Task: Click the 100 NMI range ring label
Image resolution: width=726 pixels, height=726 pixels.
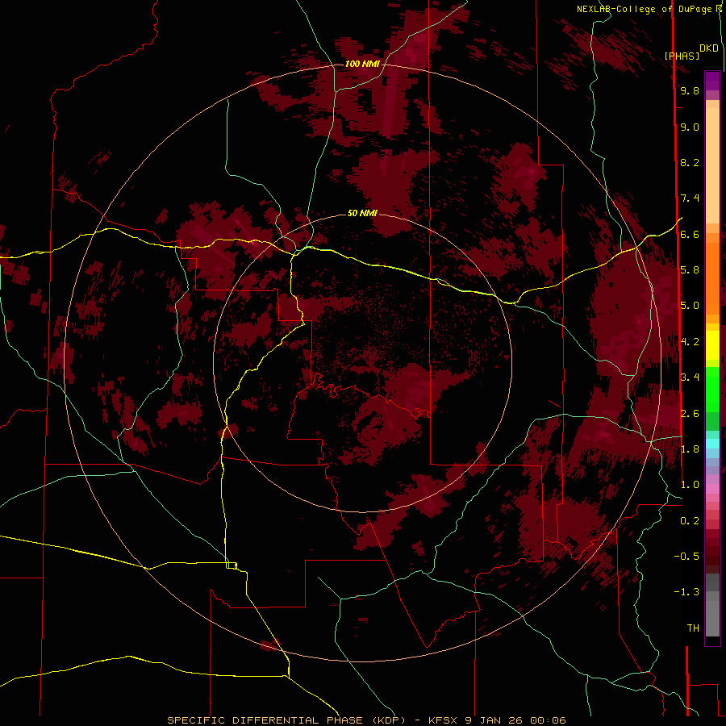Action: [x=362, y=64]
